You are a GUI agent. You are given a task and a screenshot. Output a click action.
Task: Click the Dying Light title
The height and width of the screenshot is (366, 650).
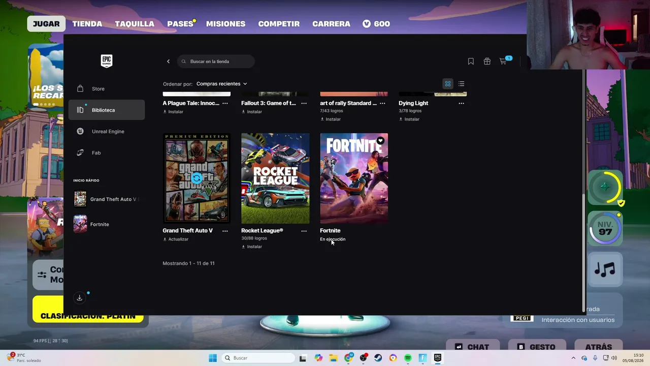413,103
